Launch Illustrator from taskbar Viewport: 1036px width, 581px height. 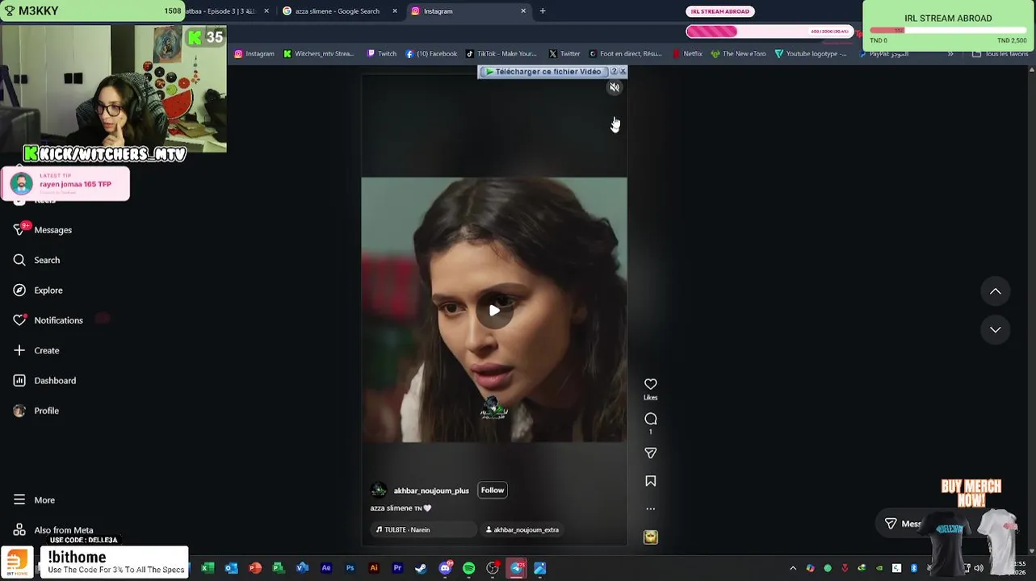(x=374, y=568)
